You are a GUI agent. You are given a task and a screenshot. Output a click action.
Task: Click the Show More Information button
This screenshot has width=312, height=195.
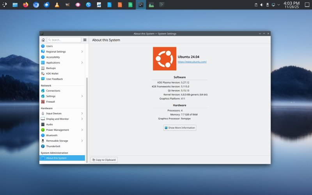click(180, 128)
